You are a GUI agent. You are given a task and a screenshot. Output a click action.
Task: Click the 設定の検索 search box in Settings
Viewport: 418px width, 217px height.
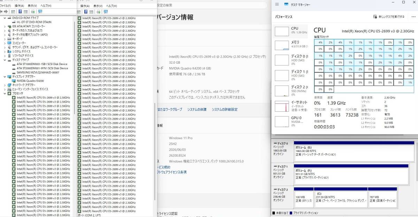(212, 5)
